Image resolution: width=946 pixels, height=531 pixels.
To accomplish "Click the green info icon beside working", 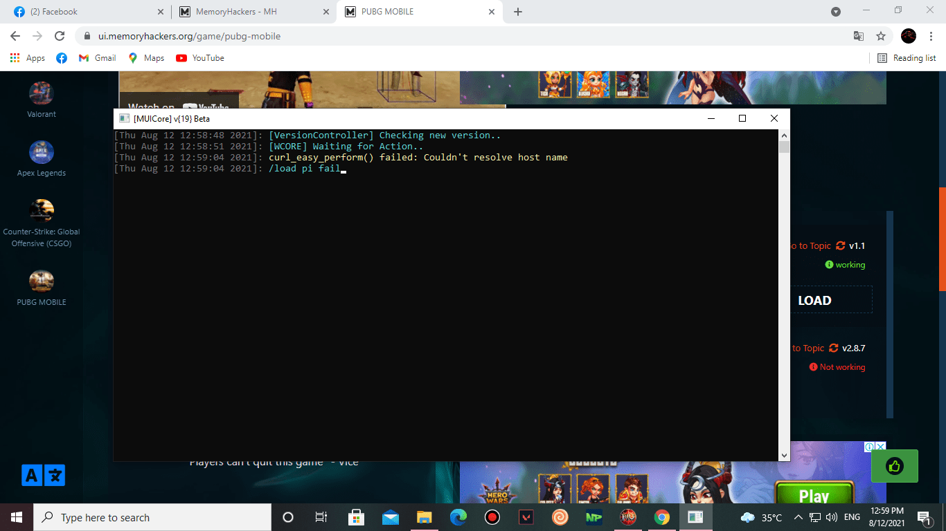I will 829,265.
